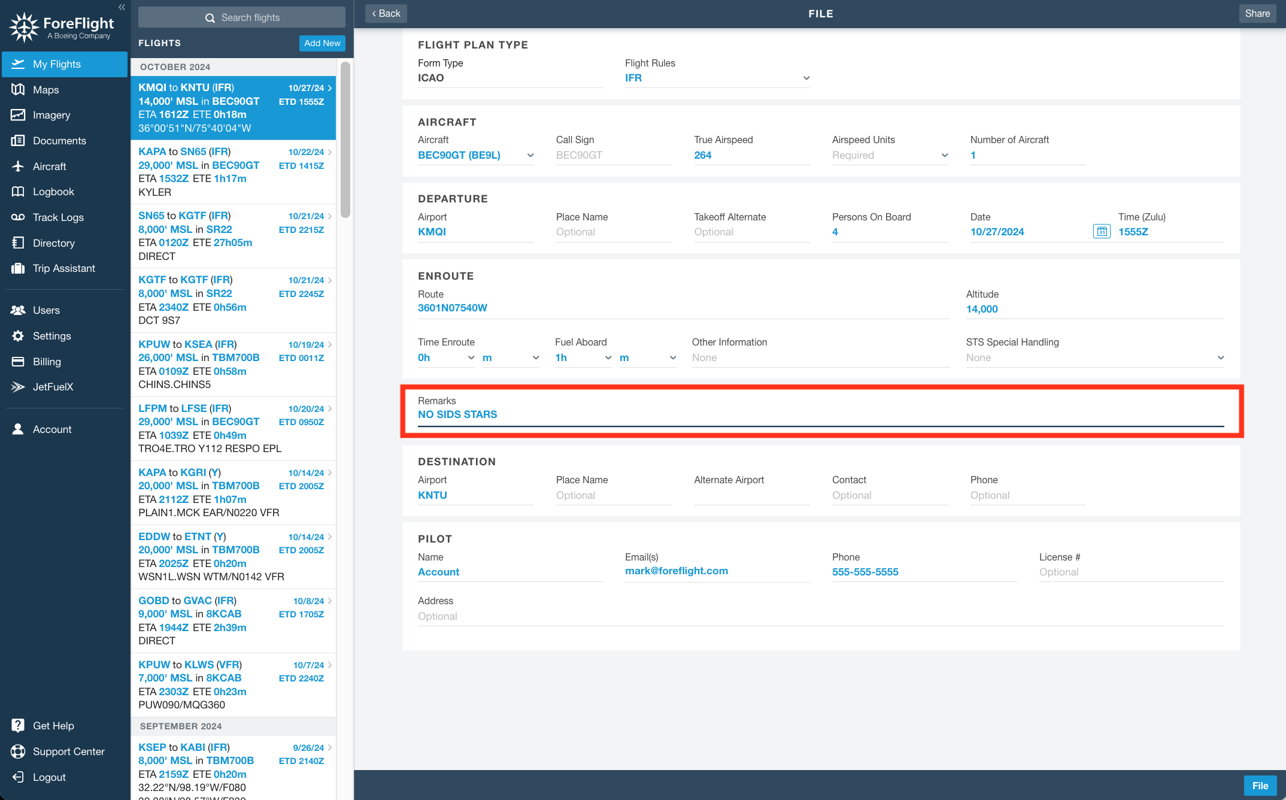Viewport: 1286px width, 800px height.
Task: Open the Track Logs section
Action: 58,217
